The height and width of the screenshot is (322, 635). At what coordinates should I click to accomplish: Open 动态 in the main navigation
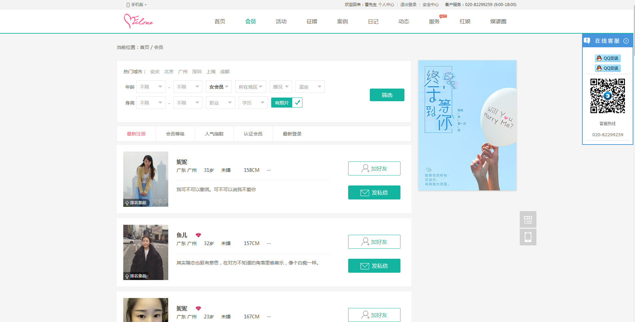pyautogui.click(x=404, y=21)
